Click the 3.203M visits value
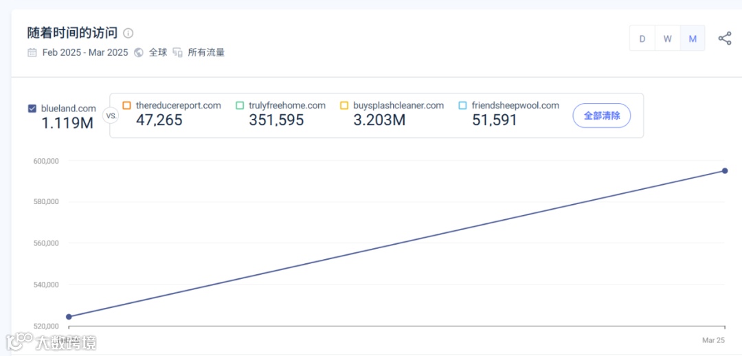This screenshot has width=742, height=356. click(379, 120)
